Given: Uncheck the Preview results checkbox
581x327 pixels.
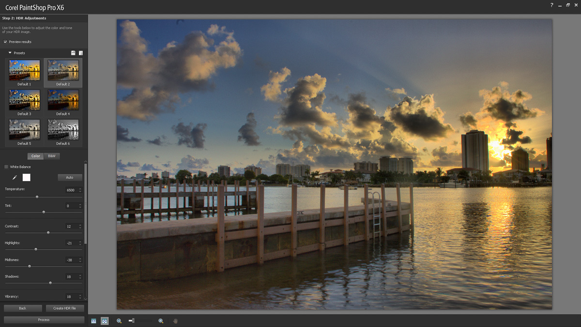Looking at the screenshot, I should pos(5,42).
